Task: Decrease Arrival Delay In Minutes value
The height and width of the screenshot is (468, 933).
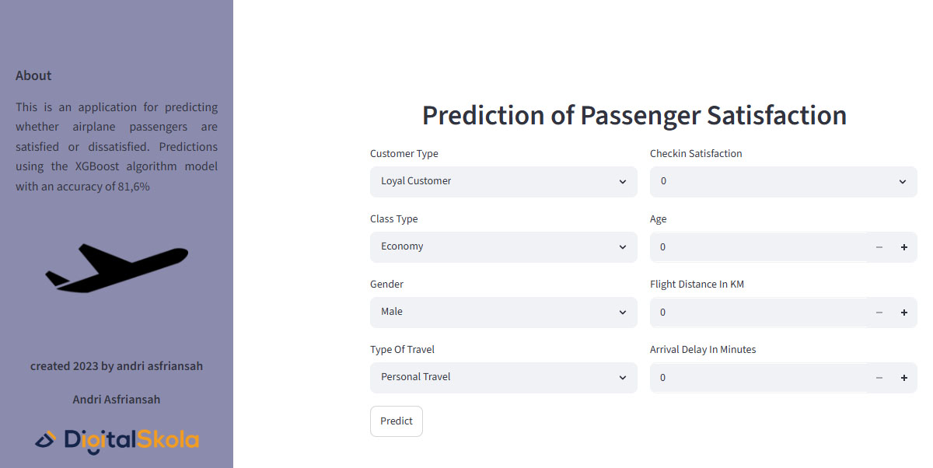Action: 879,378
